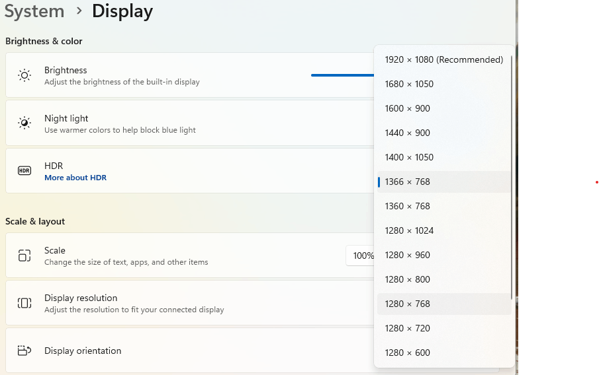
Task: Click the Scale icon
Action: click(24, 256)
